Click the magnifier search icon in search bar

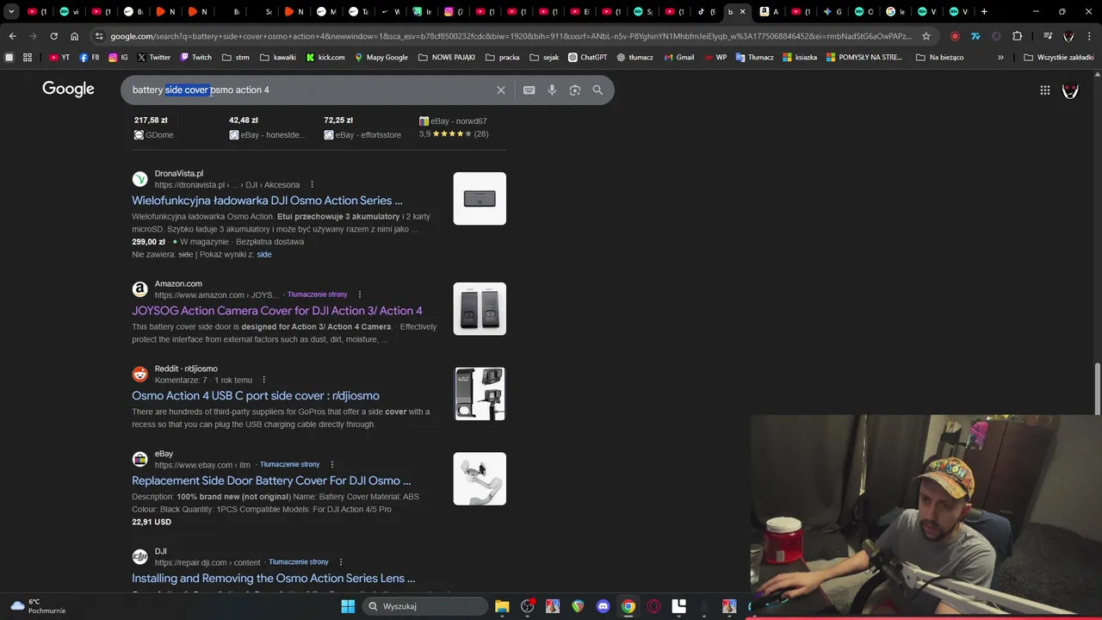tap(597, 90)
